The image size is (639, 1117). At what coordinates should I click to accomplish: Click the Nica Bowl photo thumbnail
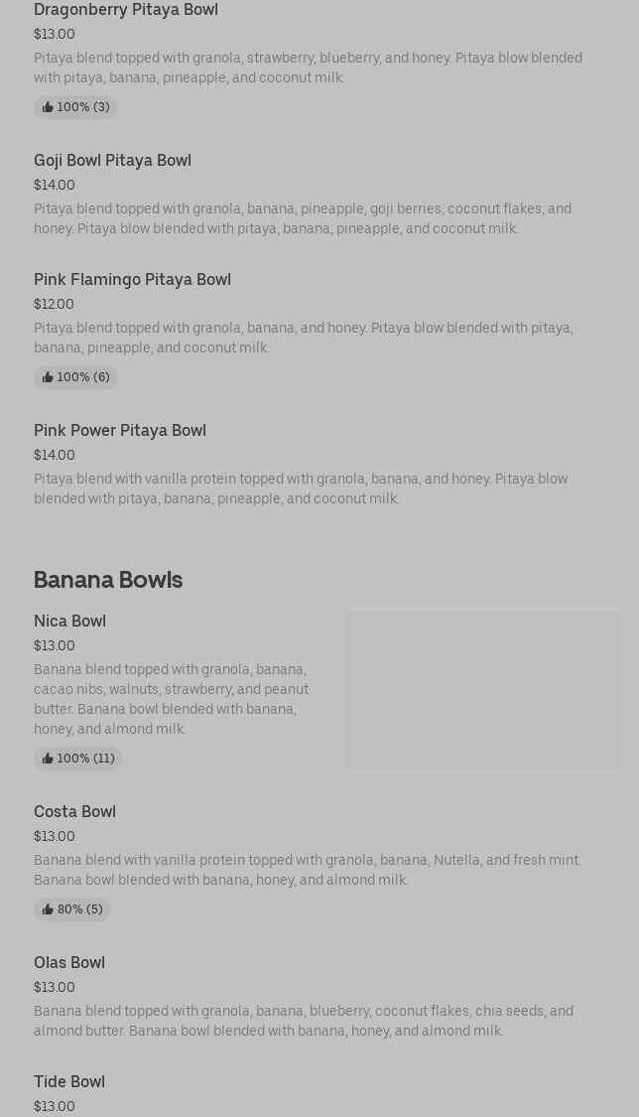tap(482, 690)
